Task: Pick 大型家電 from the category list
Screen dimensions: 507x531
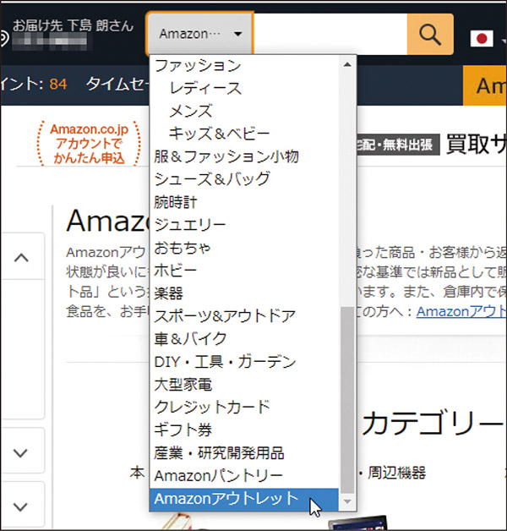Action: click(183, 385)
